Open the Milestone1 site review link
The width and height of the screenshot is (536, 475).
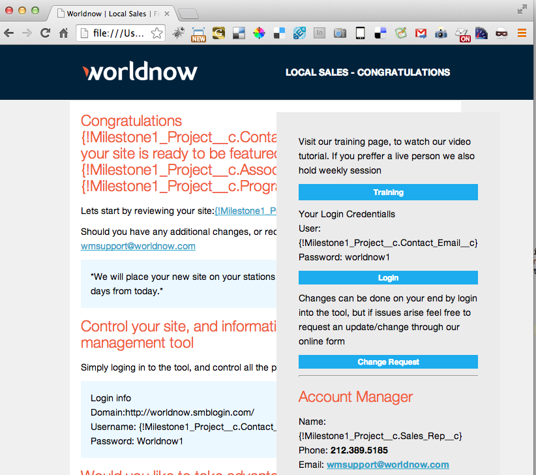(x=245, y=211)
